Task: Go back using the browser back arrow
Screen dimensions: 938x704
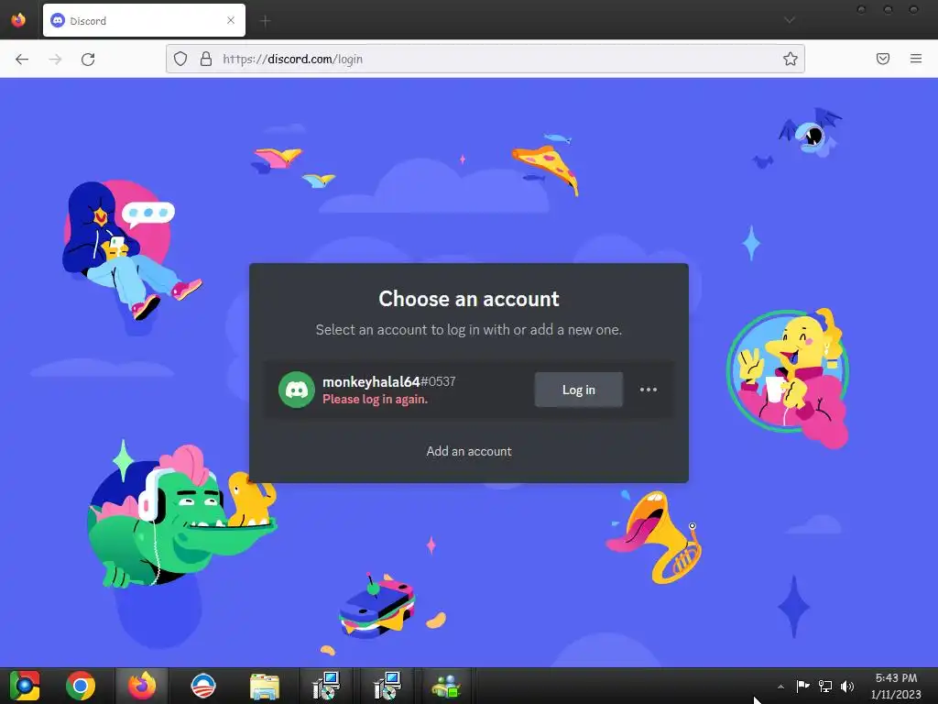Action: [x=22, y=59]
